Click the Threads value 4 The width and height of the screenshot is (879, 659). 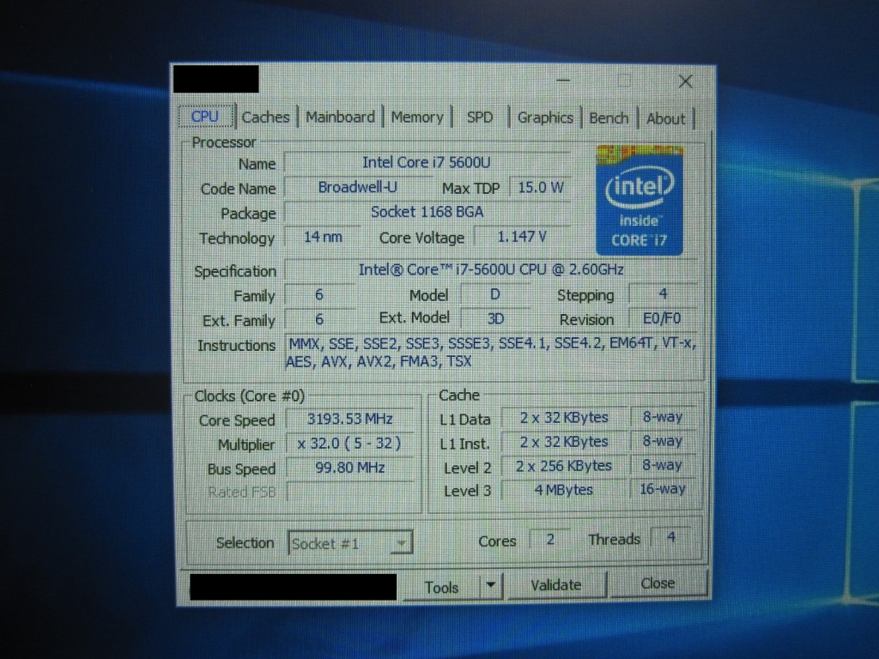click(671, 537)
